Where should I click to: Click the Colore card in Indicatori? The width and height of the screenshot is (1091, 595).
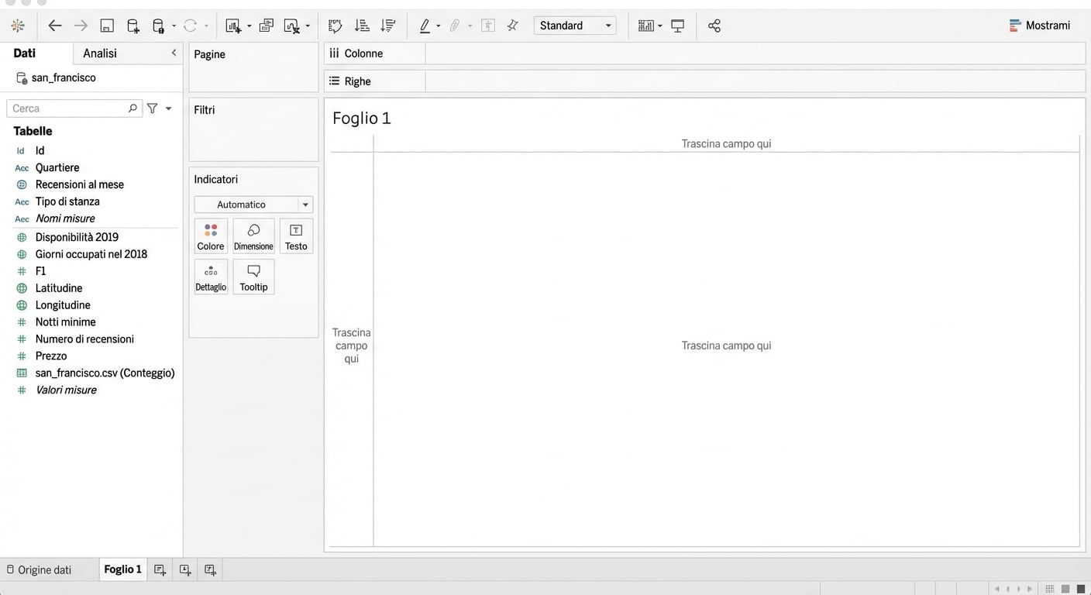pyautogui.click(x=211, y=236)
